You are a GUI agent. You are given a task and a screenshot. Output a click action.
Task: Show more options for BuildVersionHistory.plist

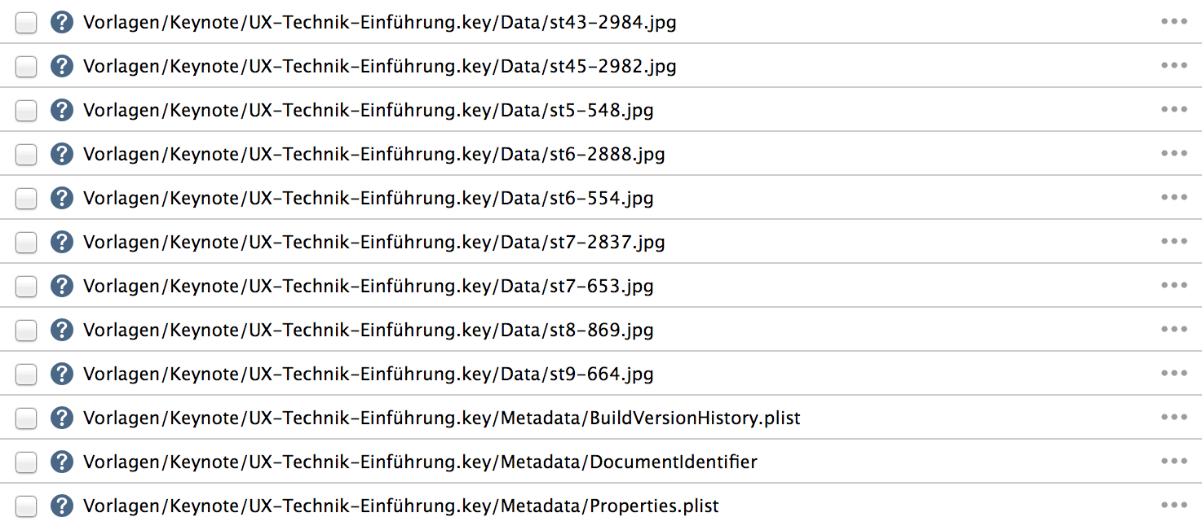(1174, 417)
